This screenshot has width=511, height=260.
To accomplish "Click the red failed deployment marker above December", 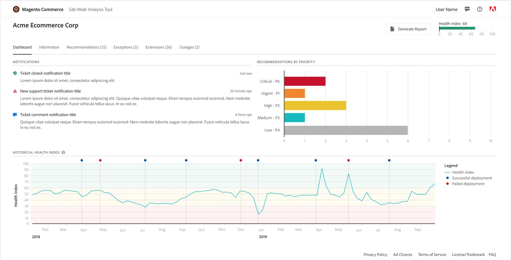I will click(x=241, y=160).
